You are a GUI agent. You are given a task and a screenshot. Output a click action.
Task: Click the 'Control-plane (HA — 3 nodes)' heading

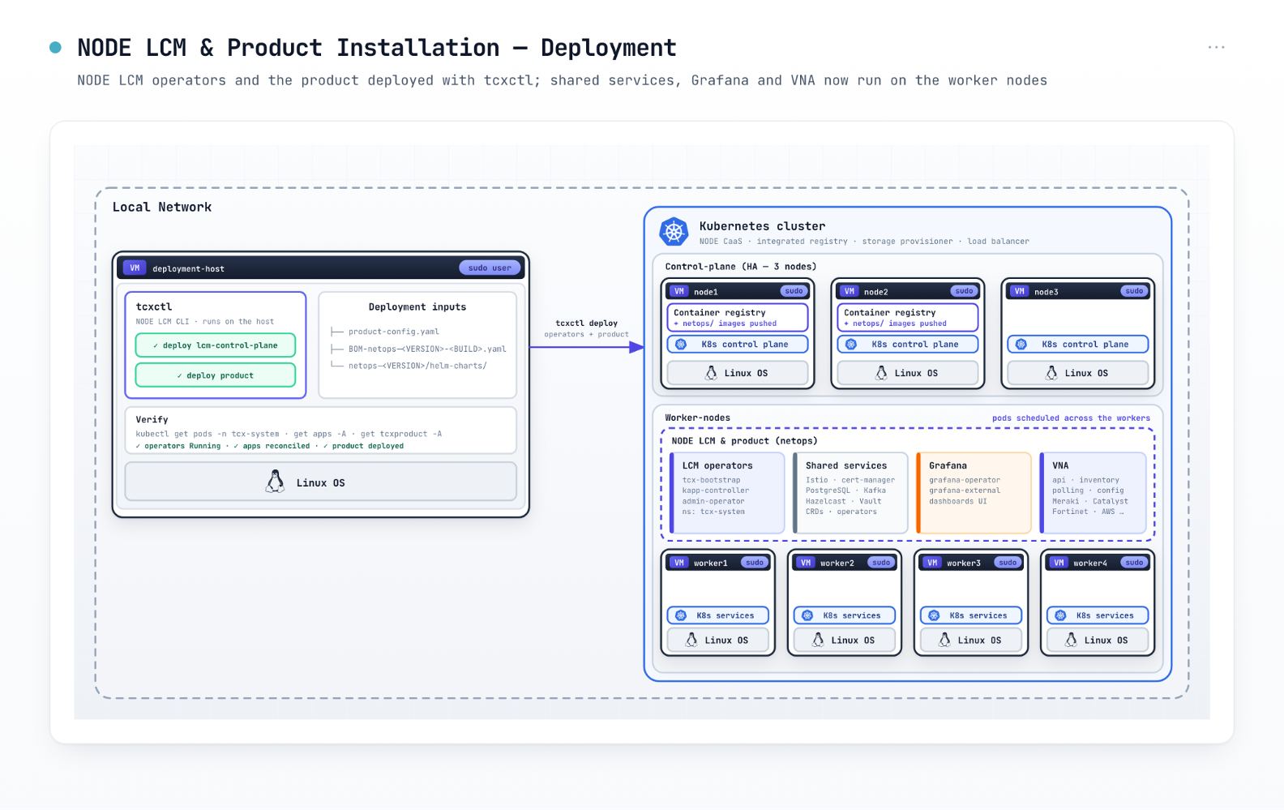point(741,267)
